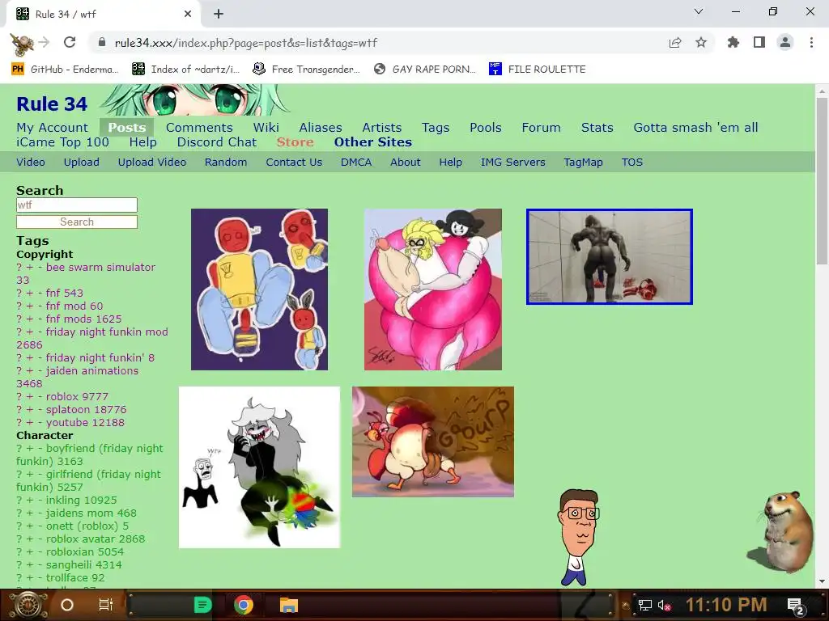The height and width of the screenshot is (621, 829).
Task: Open the 'GitHub - Enderma...' bookmark
Action: click(66, 70)
